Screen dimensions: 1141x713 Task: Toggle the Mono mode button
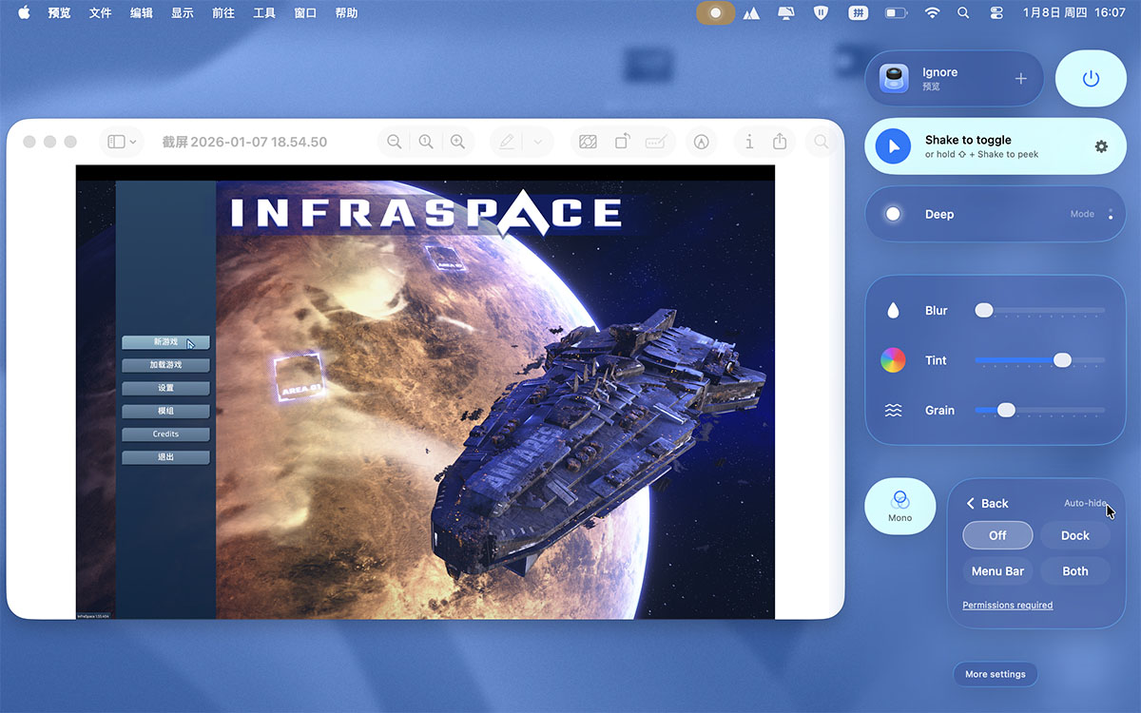(899, 506)
